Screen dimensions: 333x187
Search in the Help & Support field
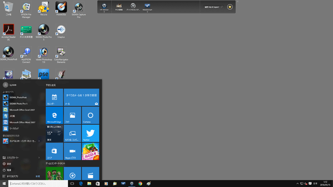214,7
